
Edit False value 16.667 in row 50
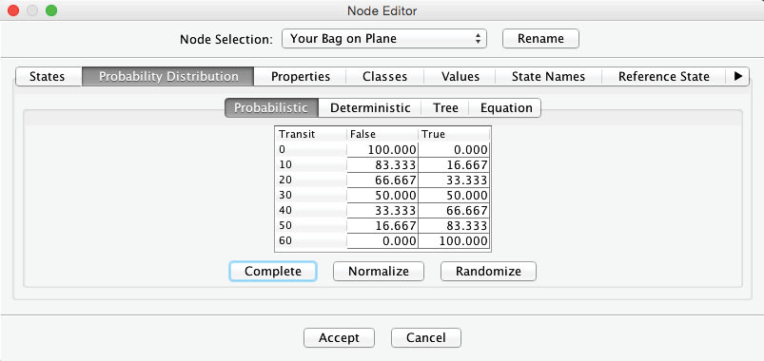click(382, 226)
